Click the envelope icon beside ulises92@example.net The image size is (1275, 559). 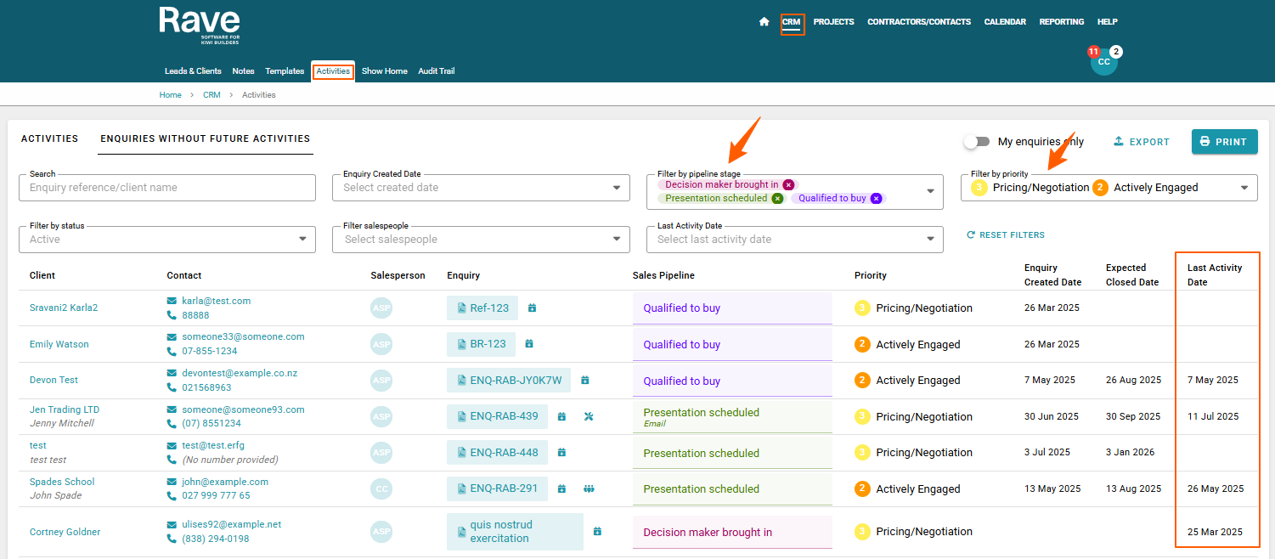[x=172, y=525]
